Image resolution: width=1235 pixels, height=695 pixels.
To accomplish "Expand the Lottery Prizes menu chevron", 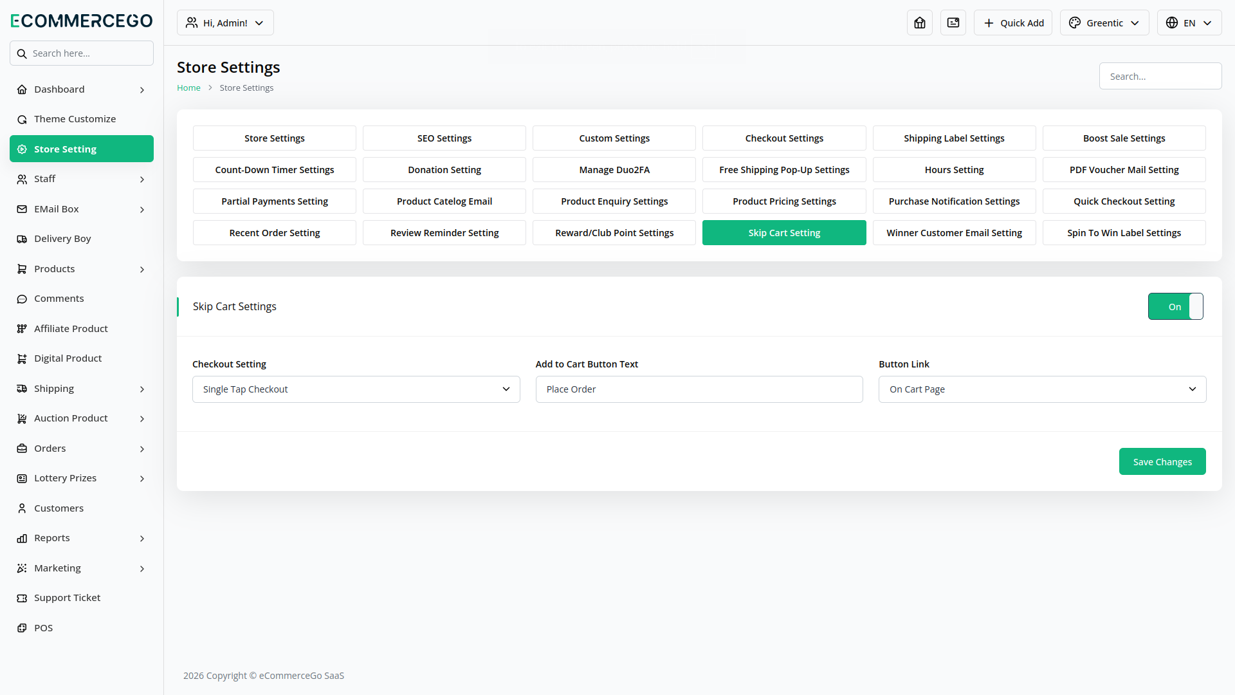I will point(142,479).
